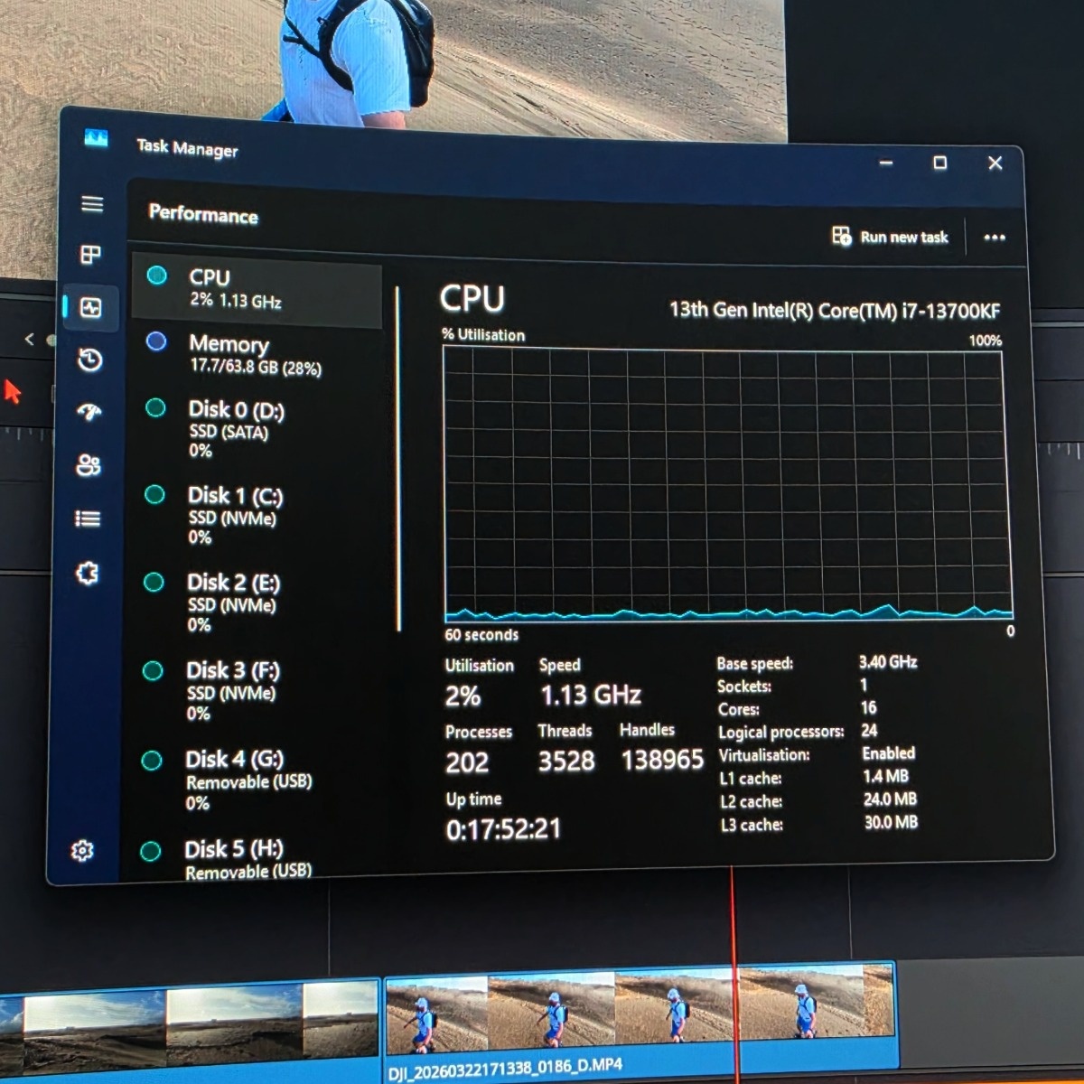Open the Details list icon

(x=88, y=519)
